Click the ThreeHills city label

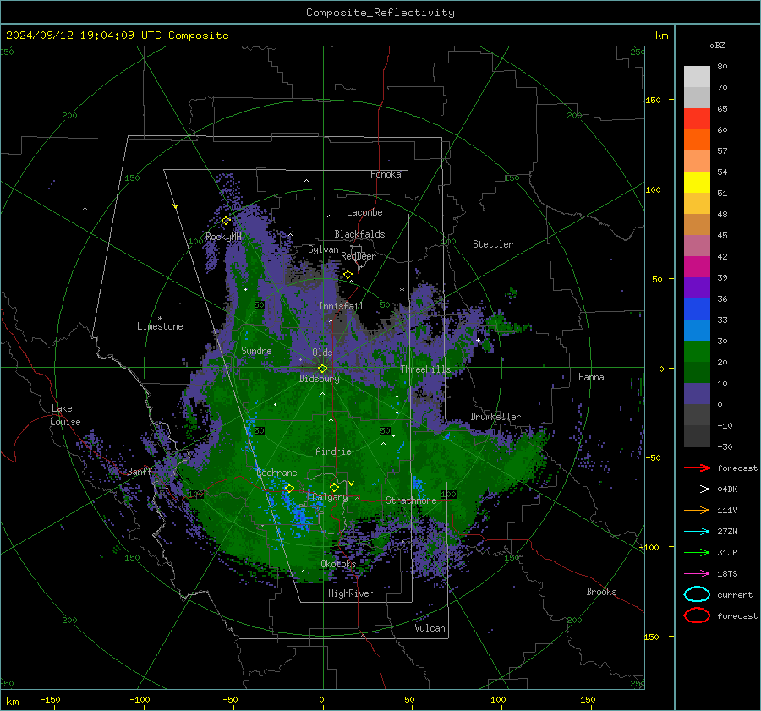(425, 369)
